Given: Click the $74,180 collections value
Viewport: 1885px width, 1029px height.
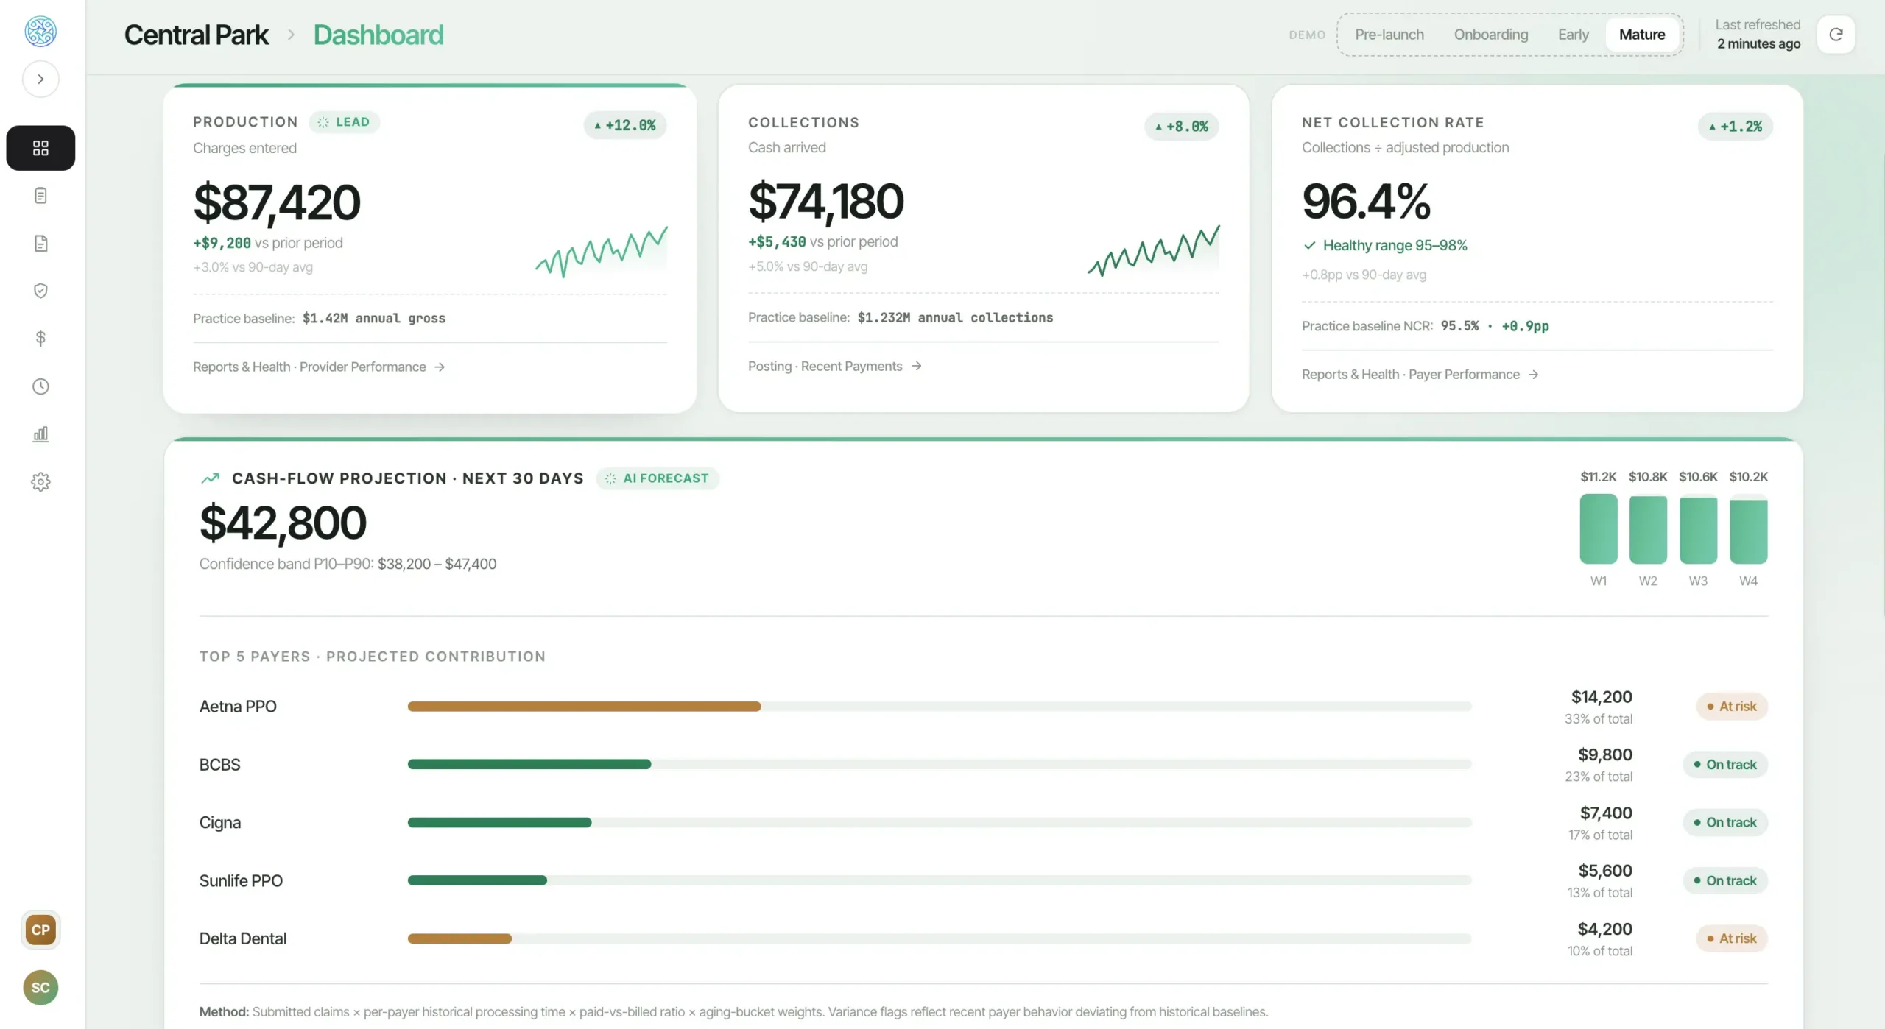Looking at the screenshot, I should tap(826, 201).
